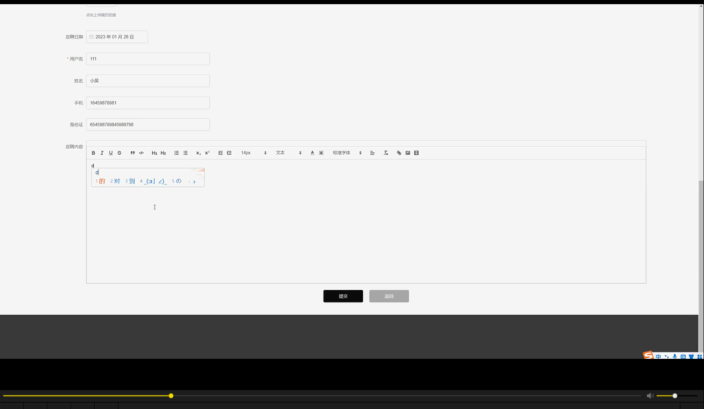Screen dimensions: 704x409
Task: Click inside the 应聘内容 rich text area
Action: coord(366,221)
